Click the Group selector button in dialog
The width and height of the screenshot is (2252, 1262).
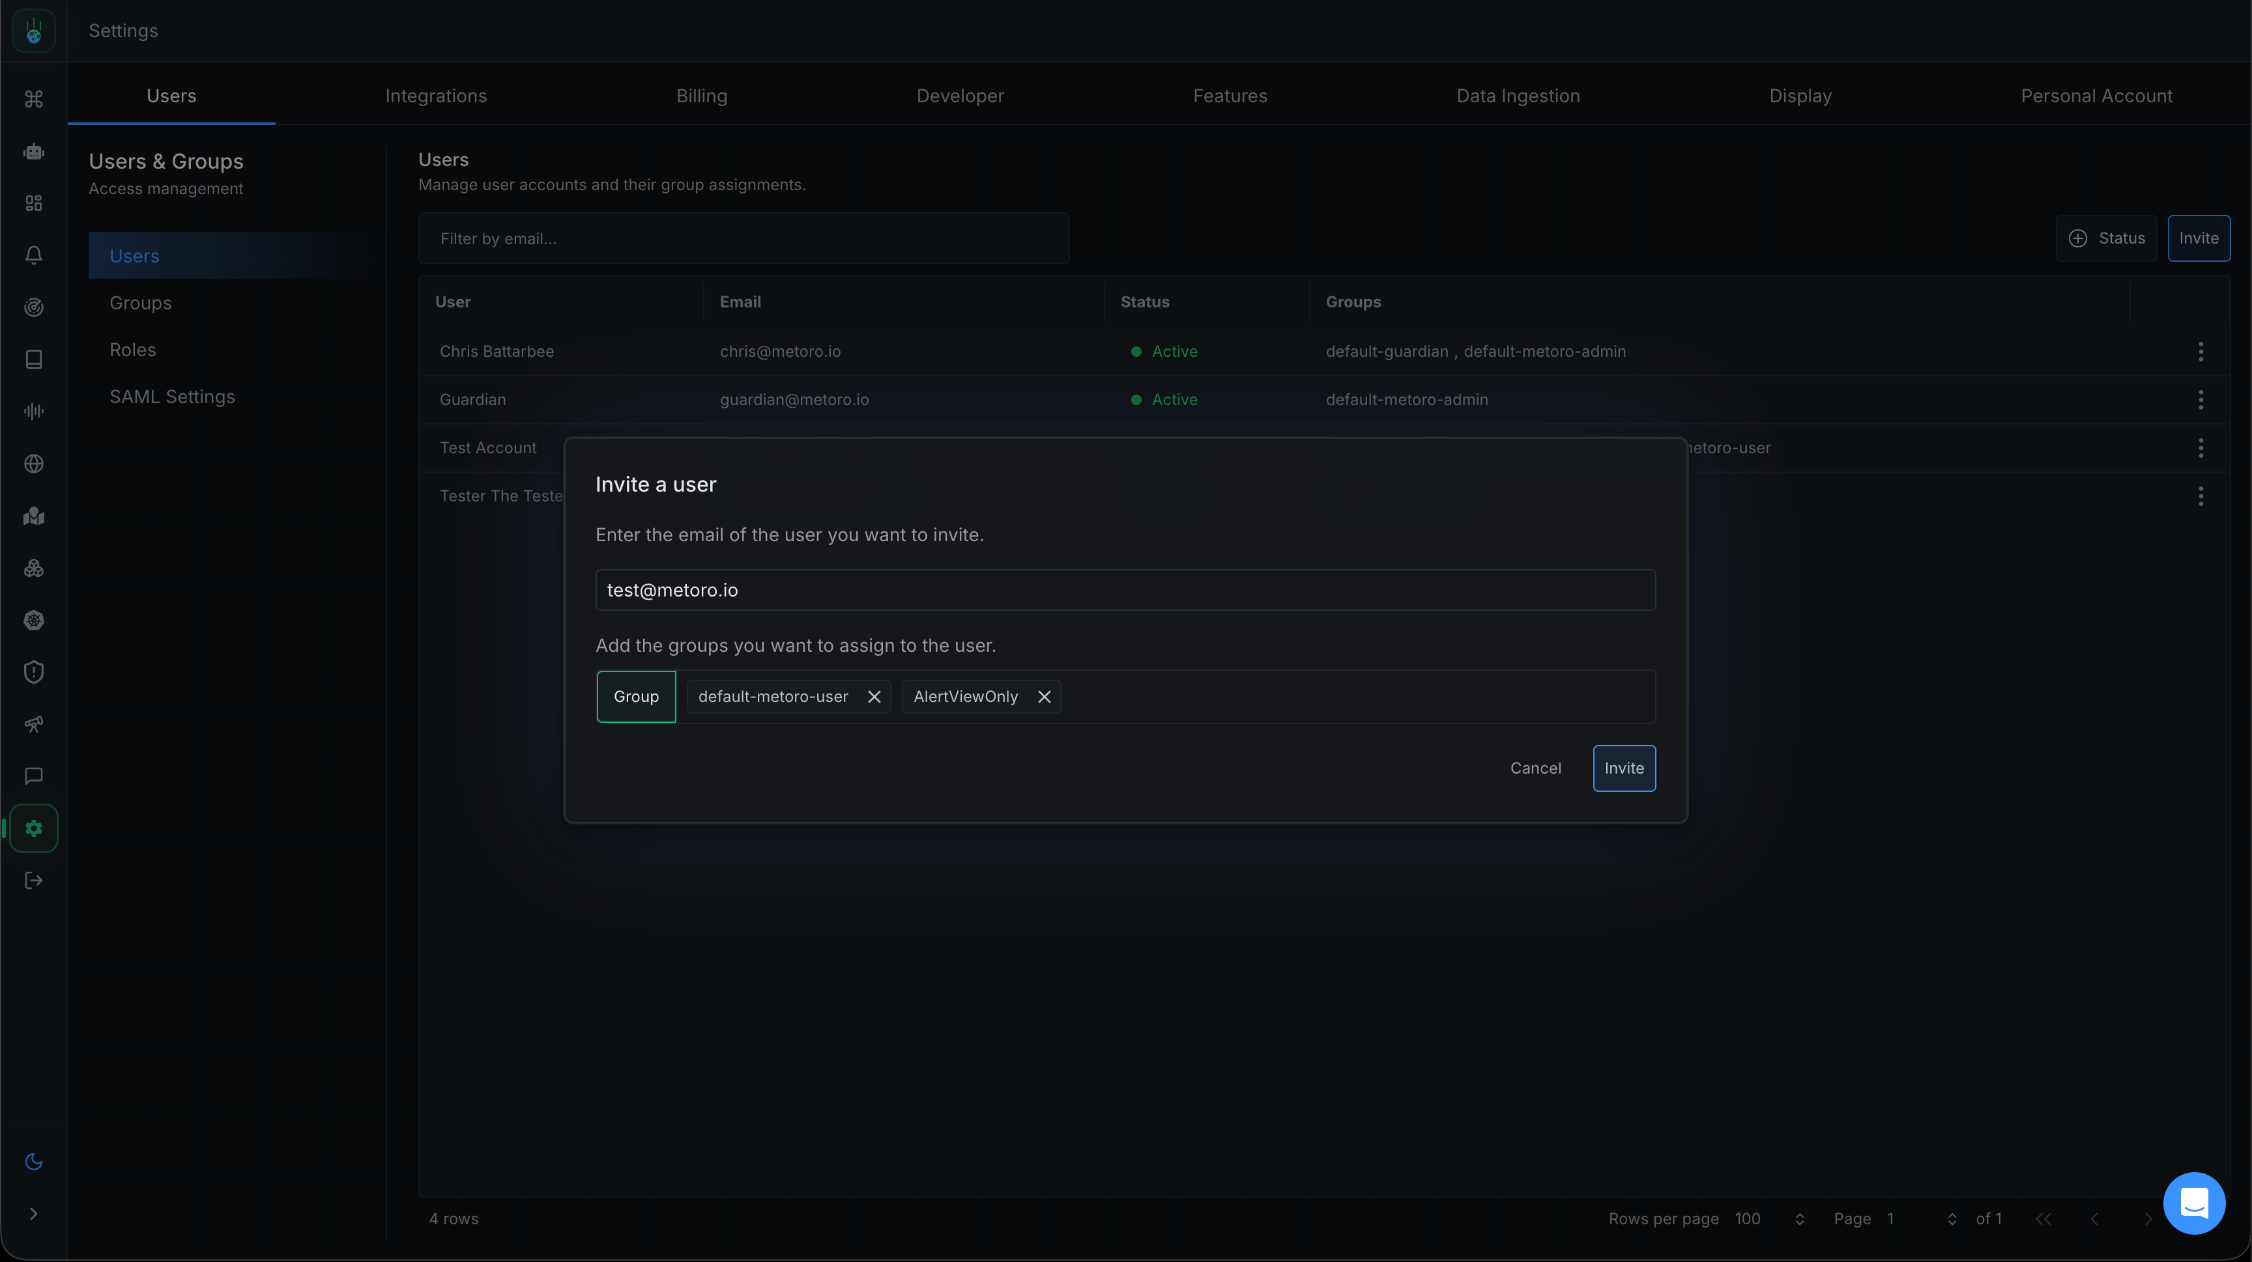click(635, 696)
